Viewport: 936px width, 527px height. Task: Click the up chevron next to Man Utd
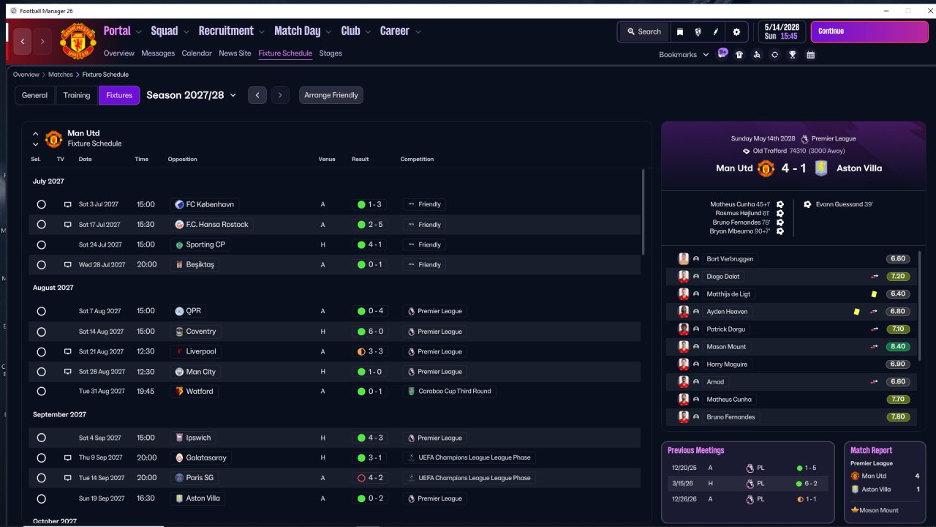click(x=35, y=134)
